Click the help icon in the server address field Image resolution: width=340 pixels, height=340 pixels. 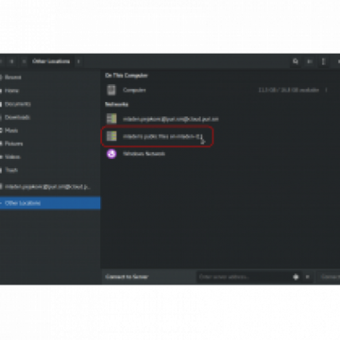pos(296,277)
